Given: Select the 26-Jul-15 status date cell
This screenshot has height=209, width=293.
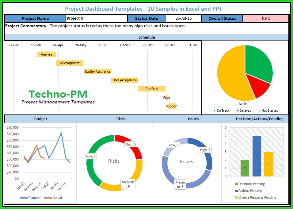Looking at the screenshot, I should [x=183, y=18].
